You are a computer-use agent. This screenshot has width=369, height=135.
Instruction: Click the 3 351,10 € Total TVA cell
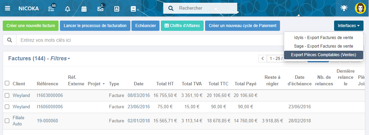192,95
